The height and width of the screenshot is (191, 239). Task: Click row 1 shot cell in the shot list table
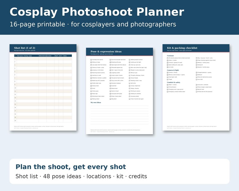[28, 58]
